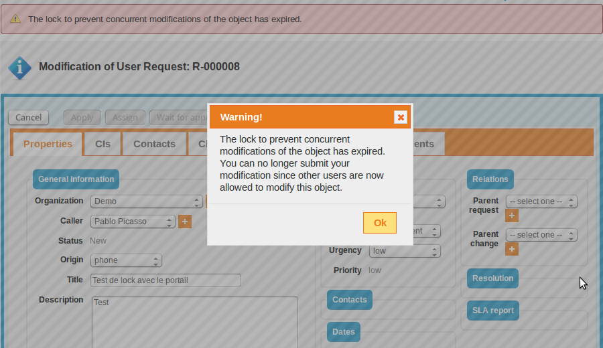Click the Contacts section header under Priority
This screenshot has width=603, height=348.
(x=350, y=300)
